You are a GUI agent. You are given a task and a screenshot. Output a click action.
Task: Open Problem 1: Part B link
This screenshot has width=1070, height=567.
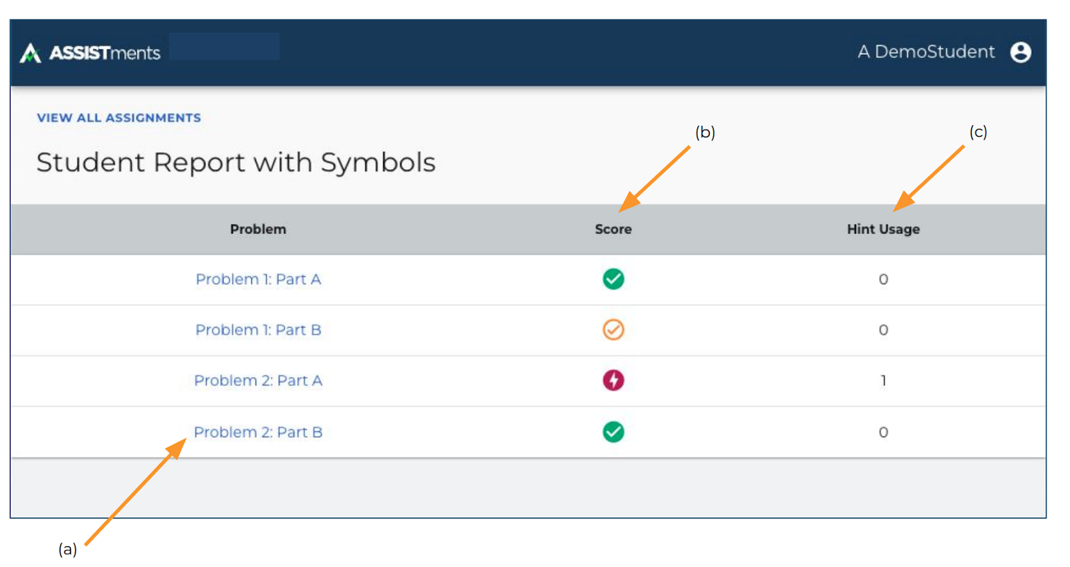[x=258, y=330]
